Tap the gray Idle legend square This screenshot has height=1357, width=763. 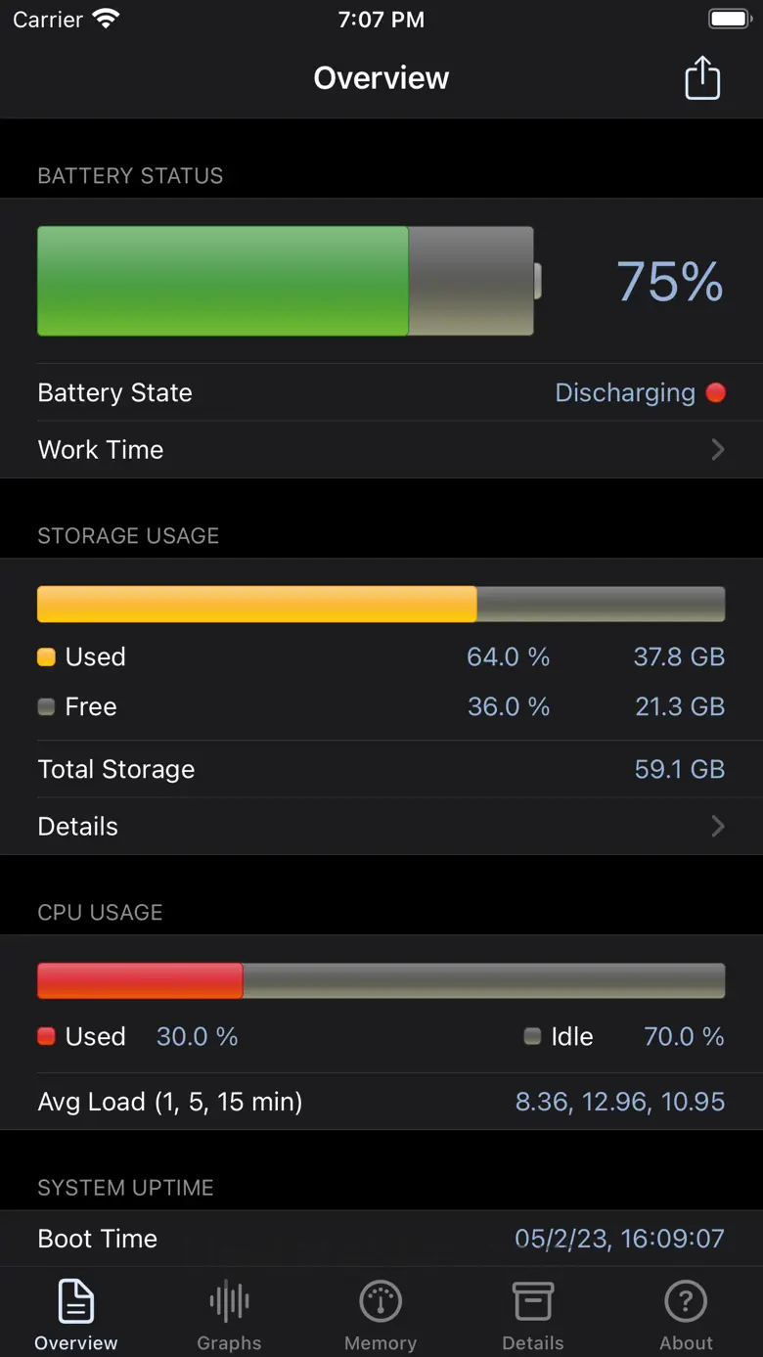pos(532,1037)
